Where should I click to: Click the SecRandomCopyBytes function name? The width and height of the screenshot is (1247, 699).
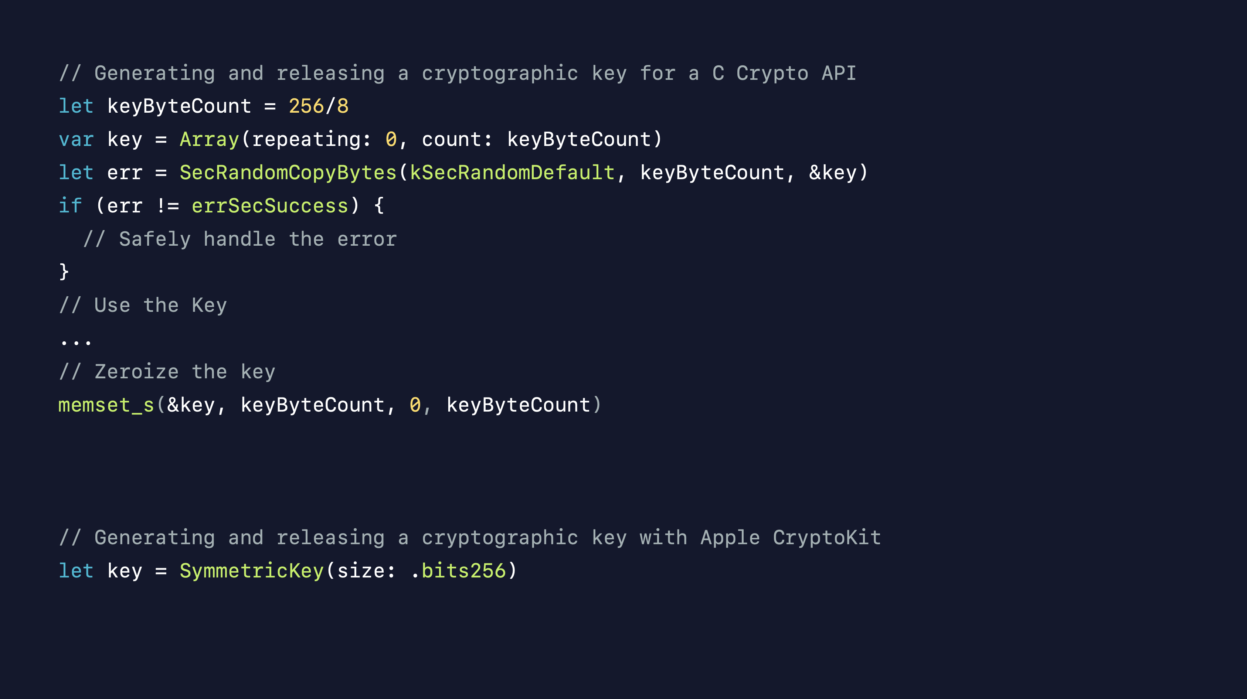(x=288, y=173)
